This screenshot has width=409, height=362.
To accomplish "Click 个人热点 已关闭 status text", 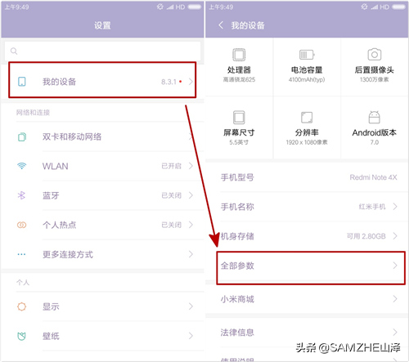I will pyautogui.click(x=171, y=225).
